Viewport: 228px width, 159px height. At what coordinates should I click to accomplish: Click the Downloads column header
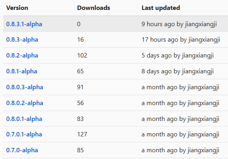(94, 8)
